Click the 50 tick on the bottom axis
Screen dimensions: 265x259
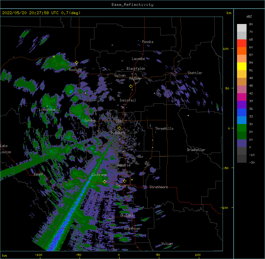[x=158, y=255]
